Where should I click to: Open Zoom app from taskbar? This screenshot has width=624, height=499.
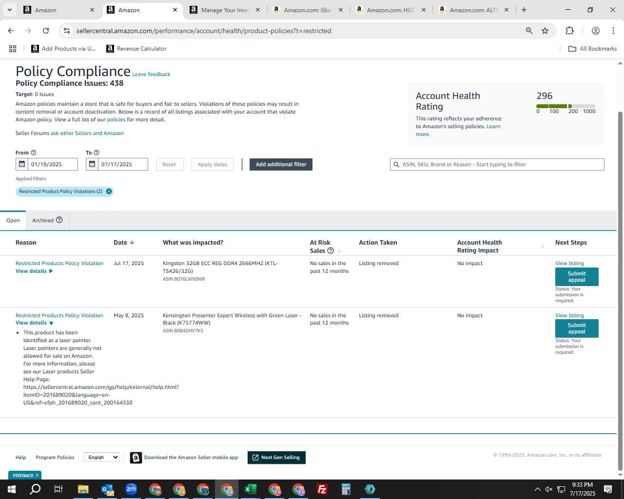131,489
